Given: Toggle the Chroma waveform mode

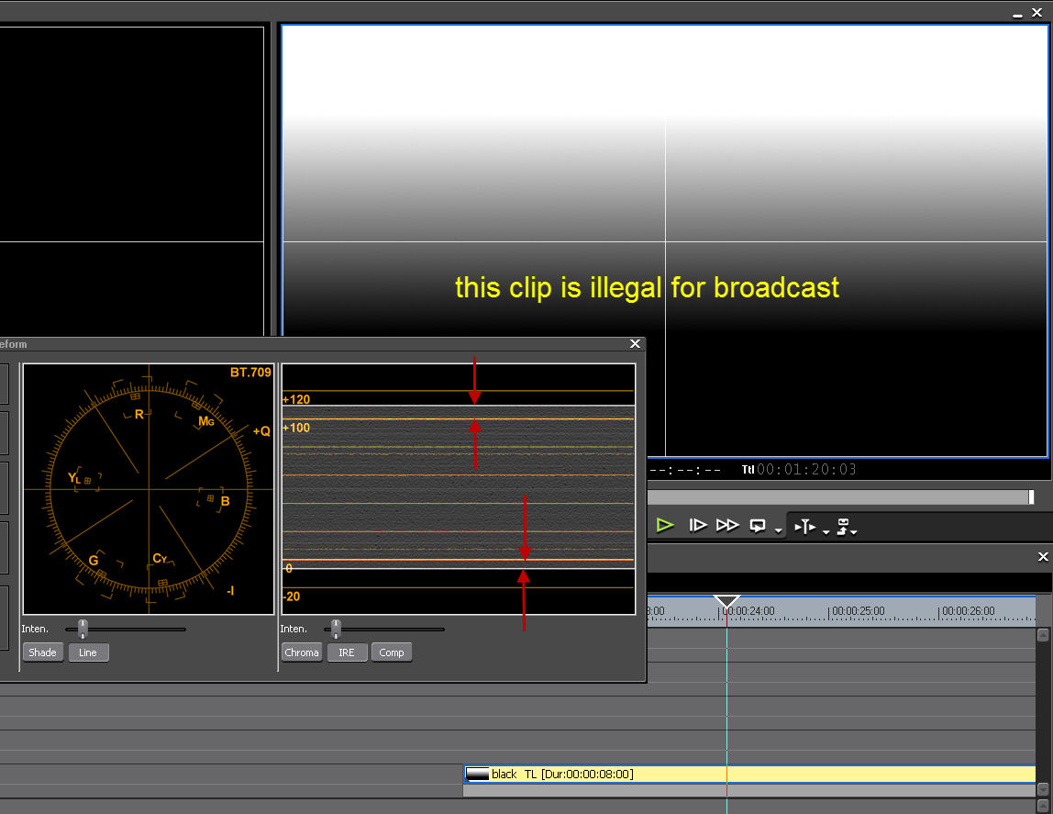Looking at the screenshot, I should (302, 652).
